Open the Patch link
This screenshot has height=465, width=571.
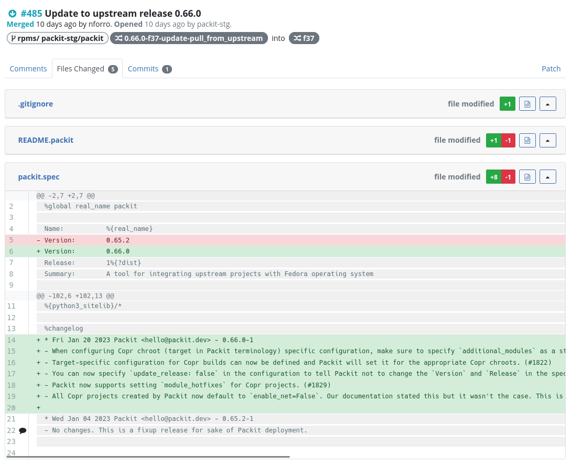551,69
